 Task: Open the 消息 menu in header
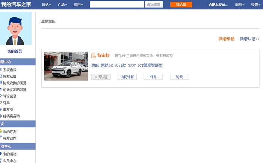[x=239, y=5]
